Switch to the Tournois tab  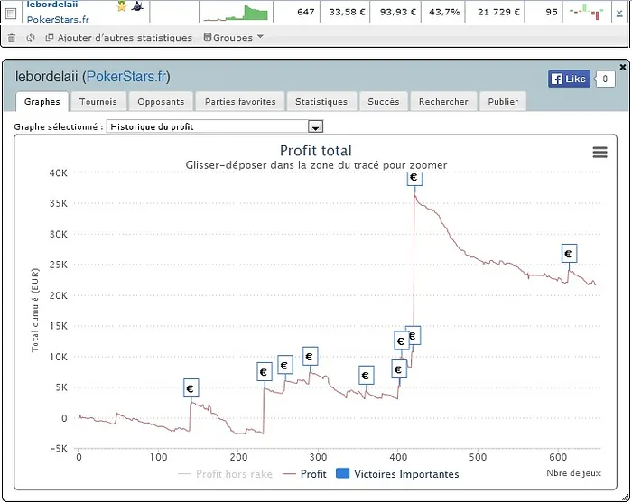(x=98, y=102)
